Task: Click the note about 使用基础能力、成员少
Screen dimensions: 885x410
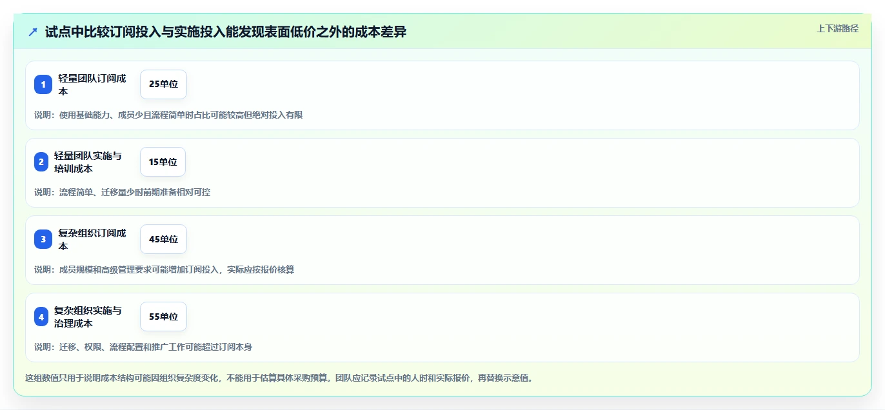Action: [168, 115]
